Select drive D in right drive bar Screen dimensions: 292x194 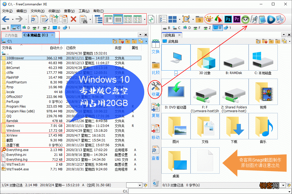click(187, 28)
